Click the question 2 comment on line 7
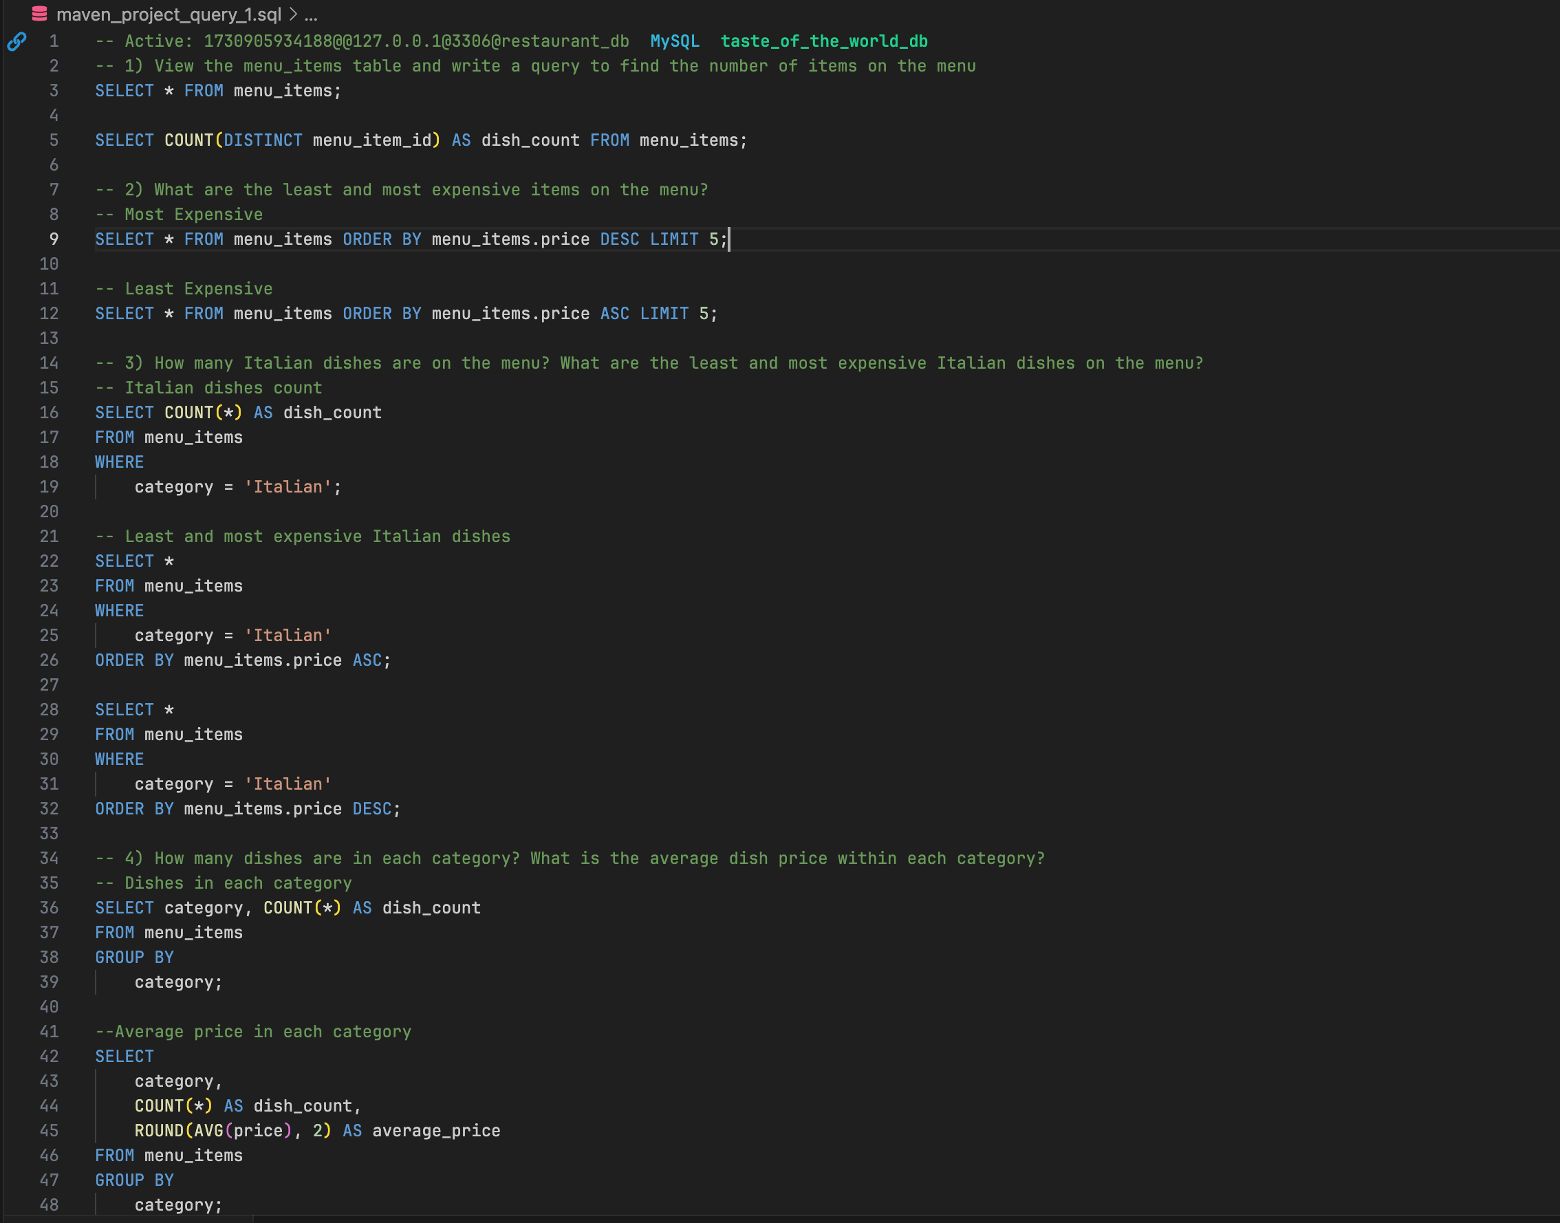This screenshot has height=1223, width=1560. pos(402,191)
